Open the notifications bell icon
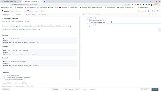 coord(149,11)
